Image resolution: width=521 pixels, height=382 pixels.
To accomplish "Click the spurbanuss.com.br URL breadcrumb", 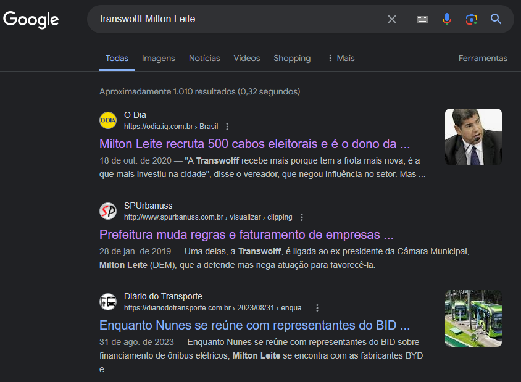I will coord(208,217).
